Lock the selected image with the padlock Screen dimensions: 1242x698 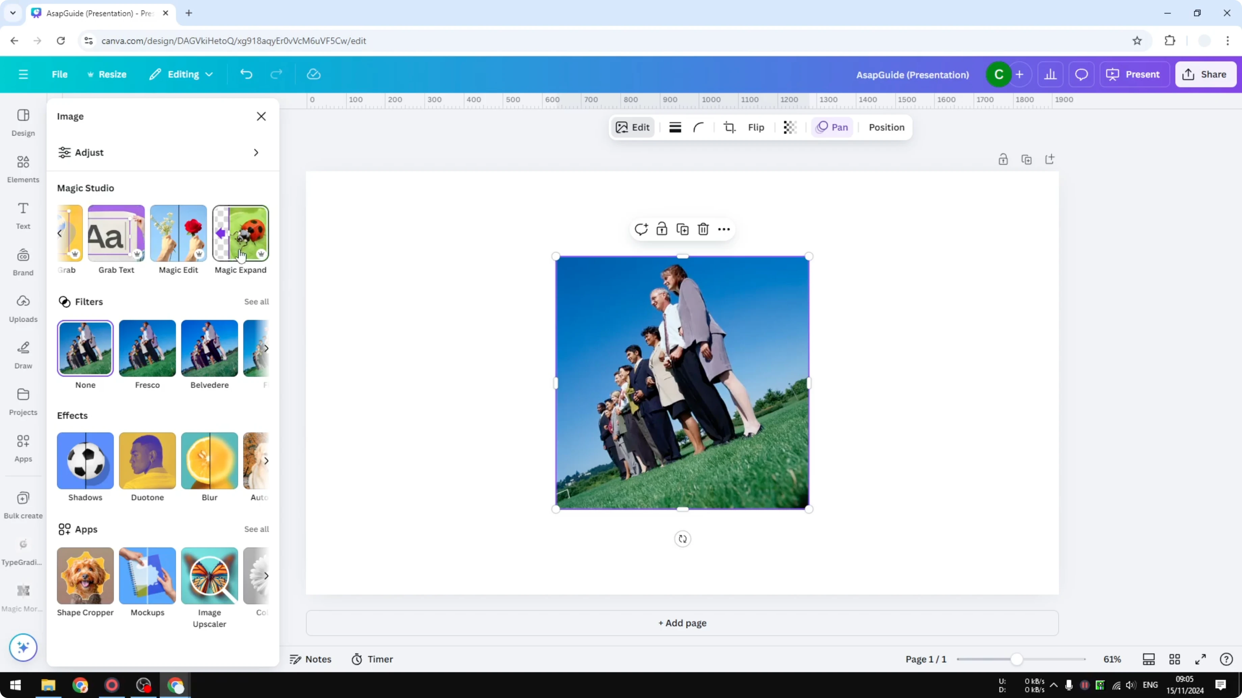coord(661,229)
